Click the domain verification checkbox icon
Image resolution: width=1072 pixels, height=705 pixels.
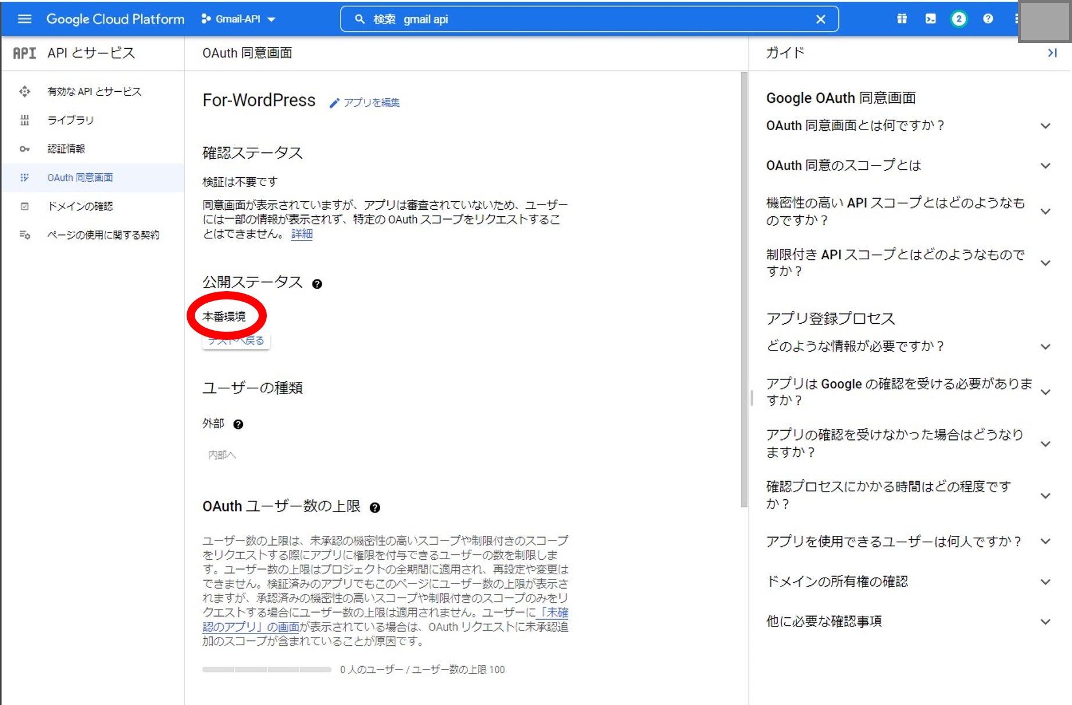tap(24, 206)
